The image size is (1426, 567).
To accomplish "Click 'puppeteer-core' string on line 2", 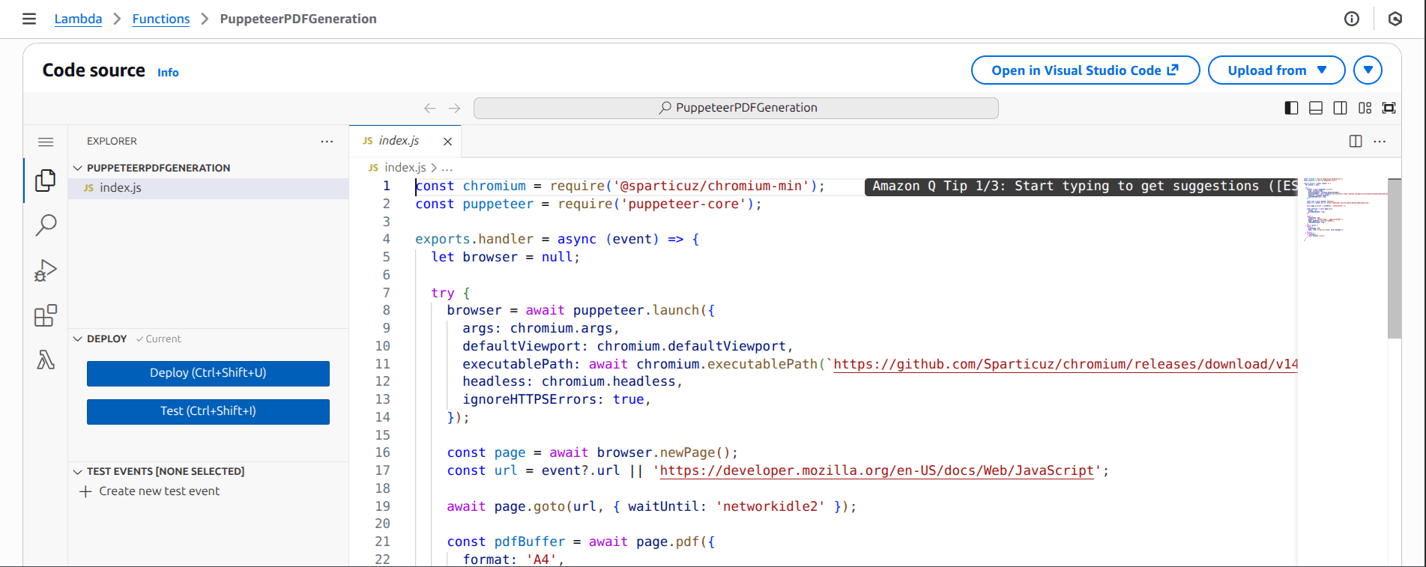I will [683, 204].
